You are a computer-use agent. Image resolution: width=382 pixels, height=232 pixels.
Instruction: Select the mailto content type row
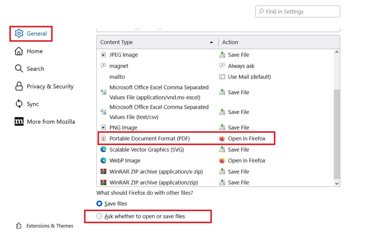(x=215, y=77)
